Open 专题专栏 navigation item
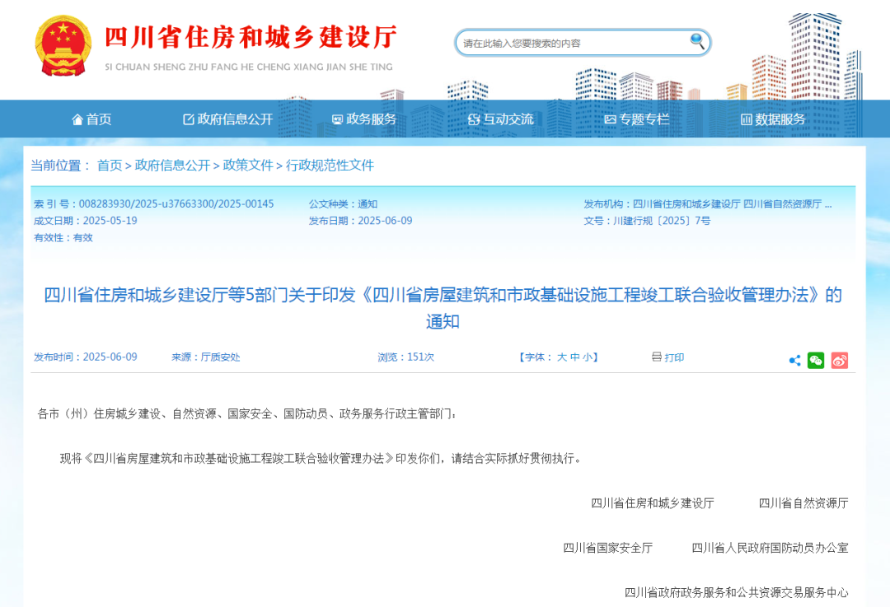This screenshot has width=890, height=607. coord(636,119)
